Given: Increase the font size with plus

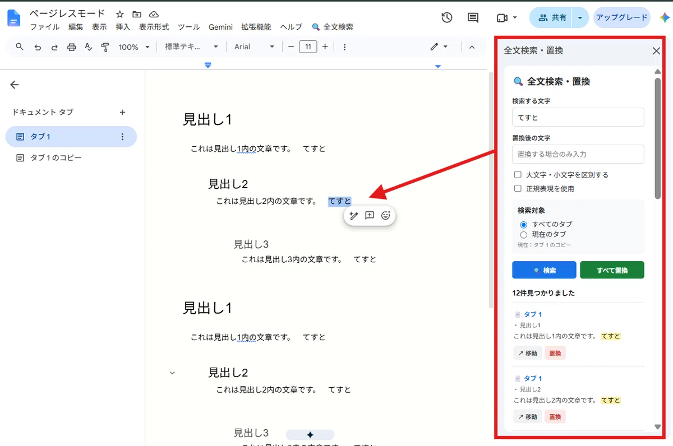Looking at the screenshot, I should coord(325,47).
